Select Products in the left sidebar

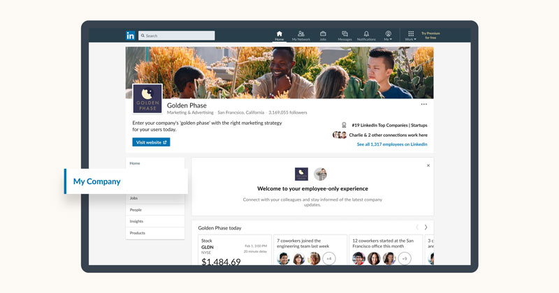pos(155,233)
